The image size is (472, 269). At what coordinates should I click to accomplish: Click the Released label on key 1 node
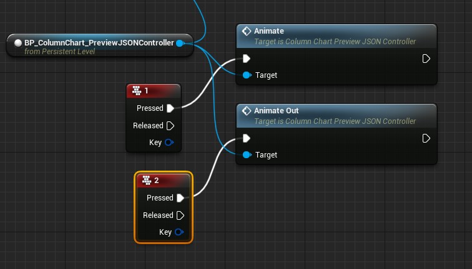[x=148, y=126]
